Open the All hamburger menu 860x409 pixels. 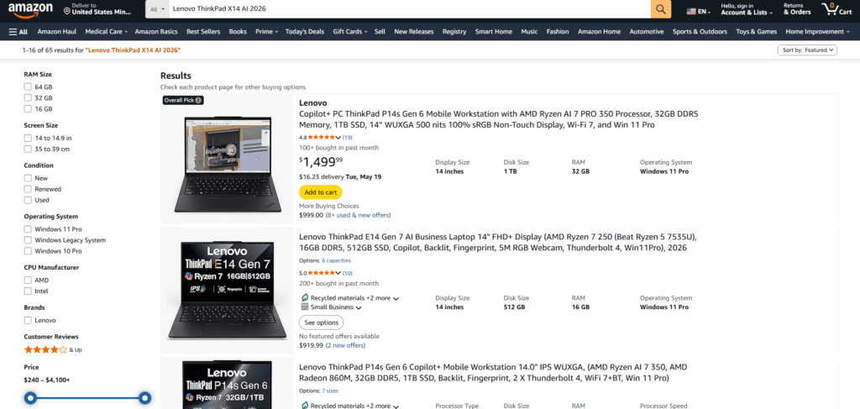click(18, 32)
